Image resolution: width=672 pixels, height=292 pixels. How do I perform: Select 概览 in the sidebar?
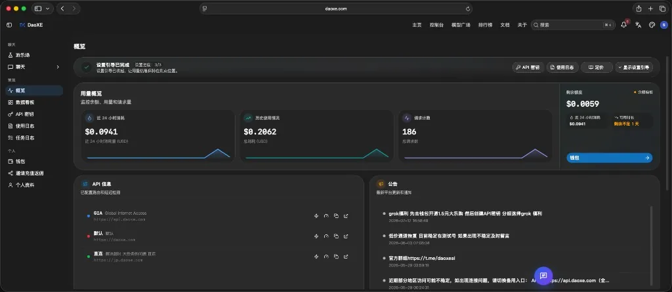34,90
